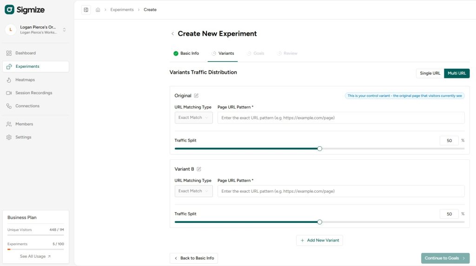Click the edit pencil next to Variant B

point(199,169)
